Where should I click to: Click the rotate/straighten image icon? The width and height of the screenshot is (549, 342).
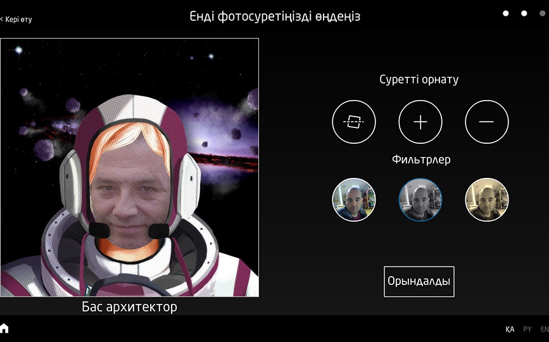(353, 122)
